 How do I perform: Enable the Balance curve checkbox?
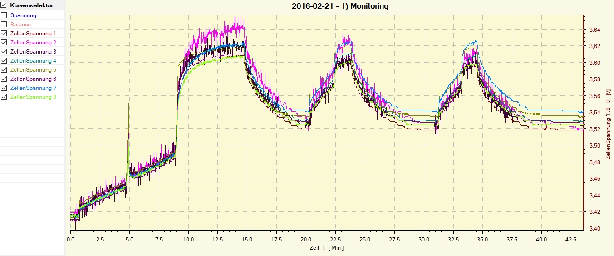coord(4,25)
